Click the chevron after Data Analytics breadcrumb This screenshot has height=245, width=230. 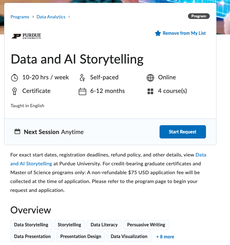pyautogui.click(x=69, y=17)
